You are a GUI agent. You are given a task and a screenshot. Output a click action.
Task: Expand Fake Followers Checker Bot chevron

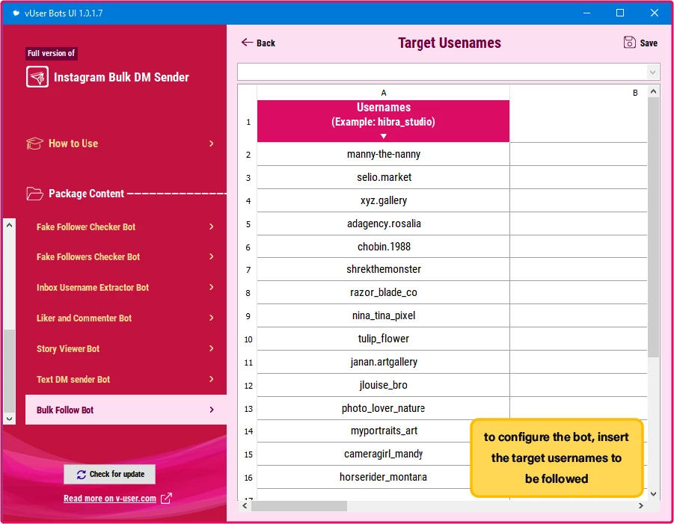point(212,256)
